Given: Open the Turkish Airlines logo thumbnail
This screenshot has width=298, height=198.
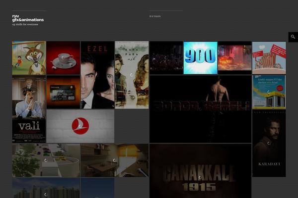Looking at the screenshot, I should click(80, 126).
